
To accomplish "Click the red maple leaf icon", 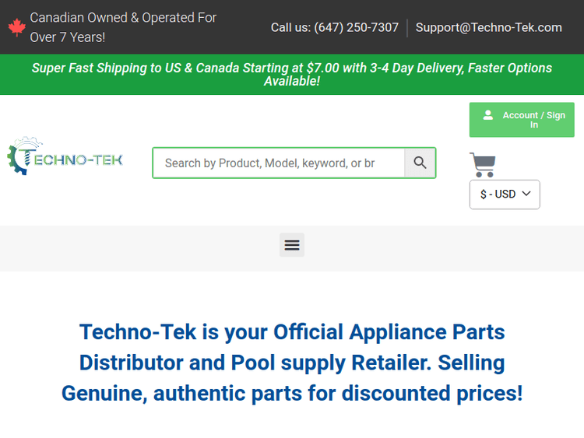I will pyautogui.click(x=16, y=27).
